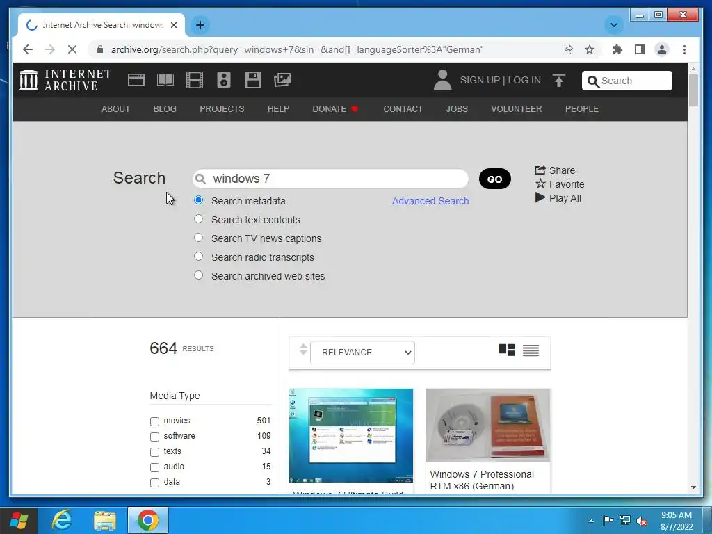Open the texts (book) media icon
The image size is (712, 534).
(x=165, y=80)
